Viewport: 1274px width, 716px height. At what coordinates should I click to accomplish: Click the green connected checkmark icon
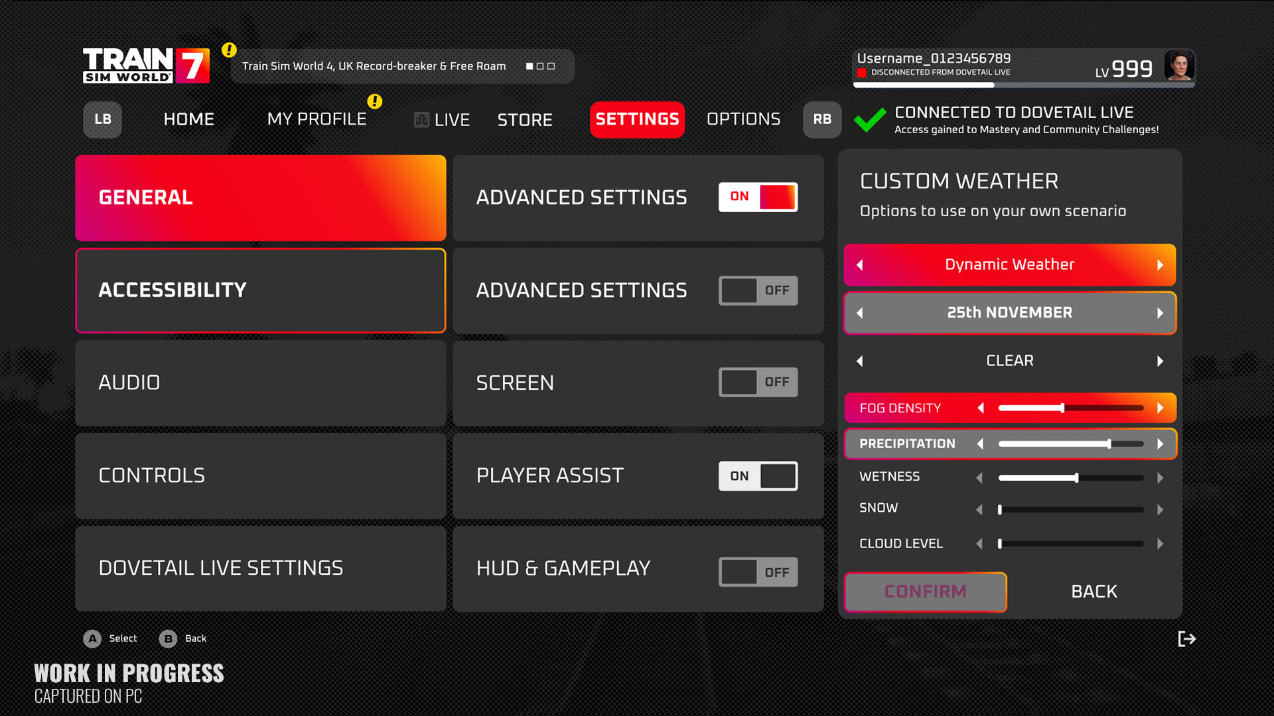pyautogui.click(x=870, y=120)
